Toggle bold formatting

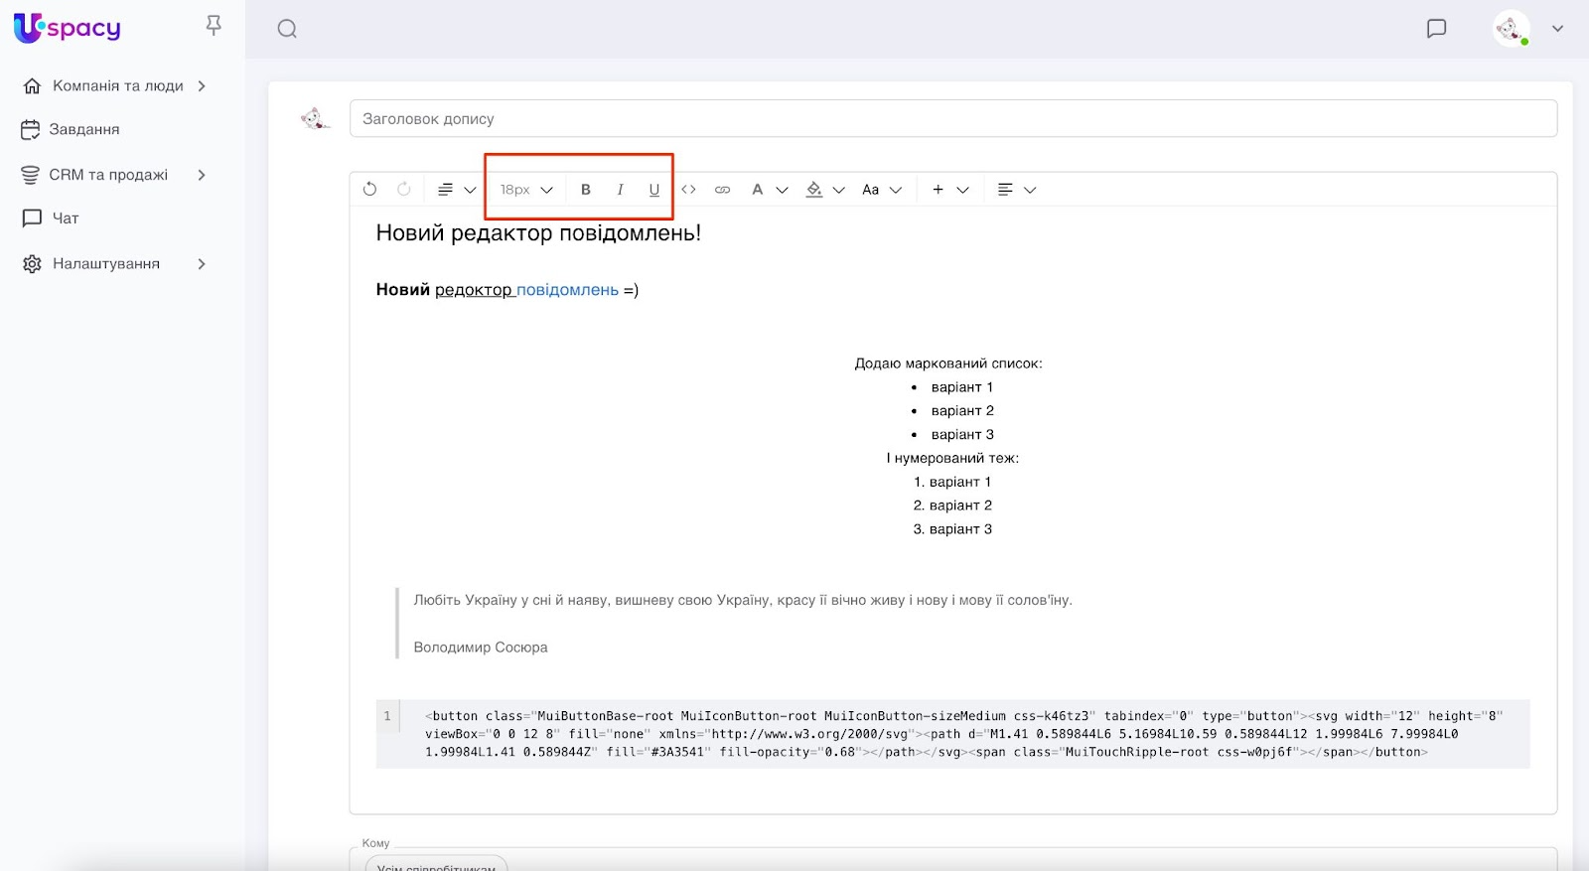pyautogui.click(x=586, y=190)
